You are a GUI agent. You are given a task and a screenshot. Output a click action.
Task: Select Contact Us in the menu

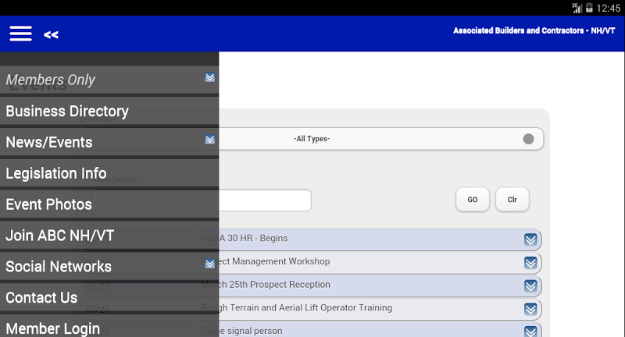click(109, 297)
